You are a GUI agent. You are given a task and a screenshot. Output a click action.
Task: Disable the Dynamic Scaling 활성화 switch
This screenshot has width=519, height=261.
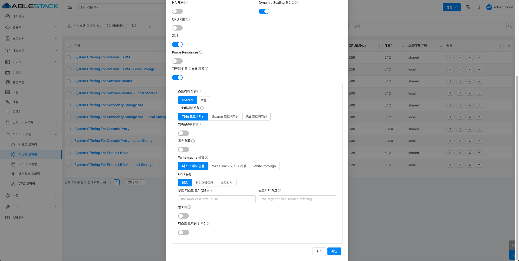coord(264,11)
